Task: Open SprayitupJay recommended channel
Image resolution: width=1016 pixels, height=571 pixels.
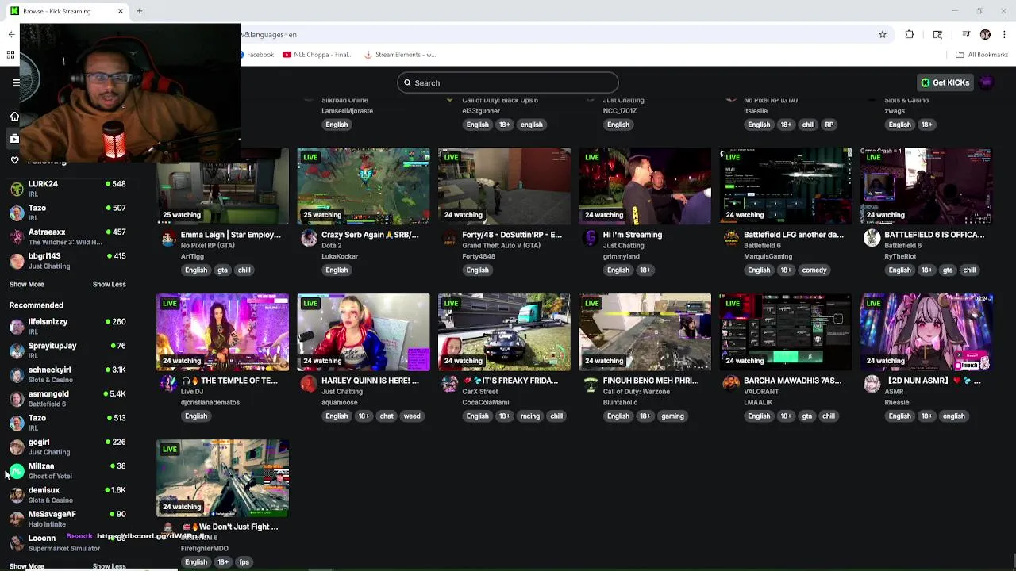Action: click(67, 350)
